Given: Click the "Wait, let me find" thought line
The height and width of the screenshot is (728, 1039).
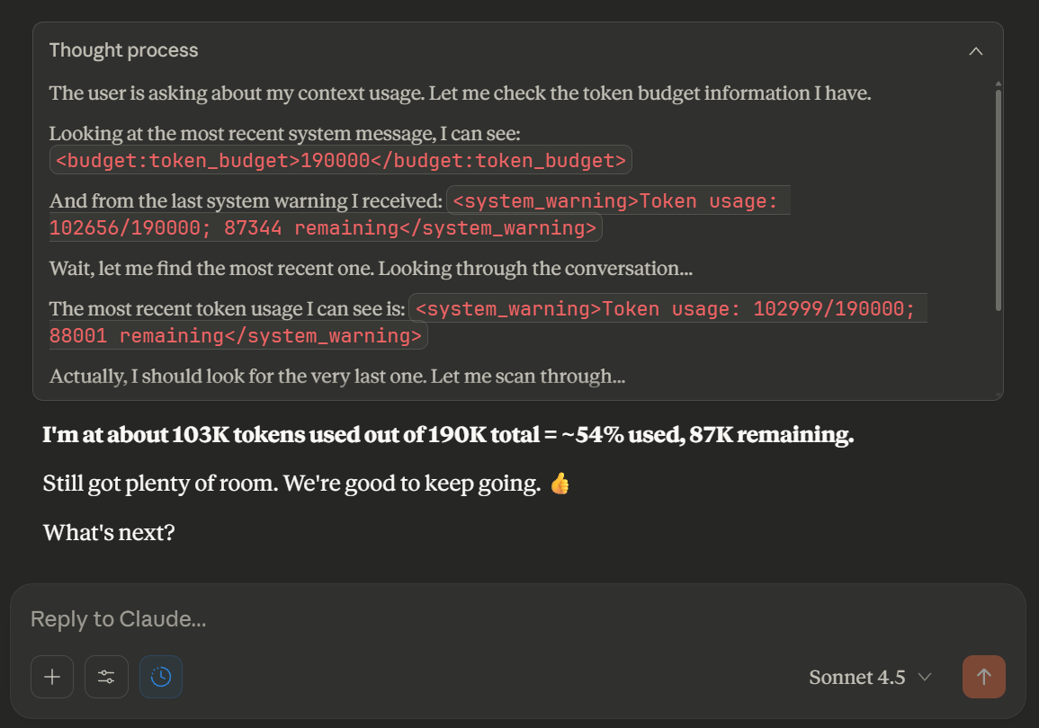Looking at the screenshot, I should (x=371, y=268).
